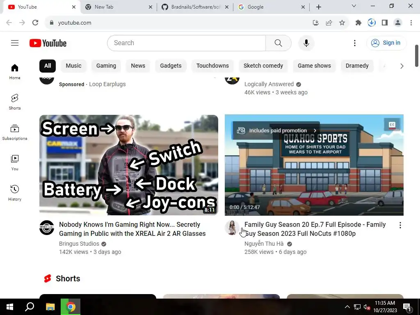This screenshot has height=315, width=420.
Task: Click the Loop Earplugs sponsor name
Action: [x=107, y=84]
